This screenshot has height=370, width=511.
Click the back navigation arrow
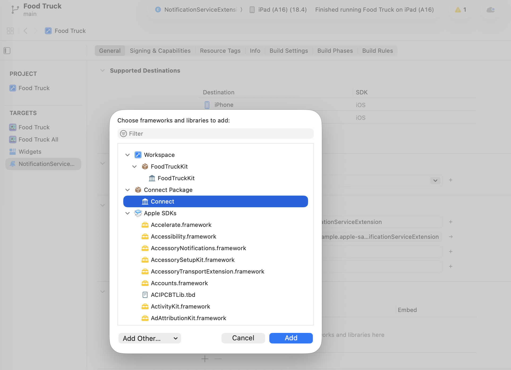click(x=25, y=31)
